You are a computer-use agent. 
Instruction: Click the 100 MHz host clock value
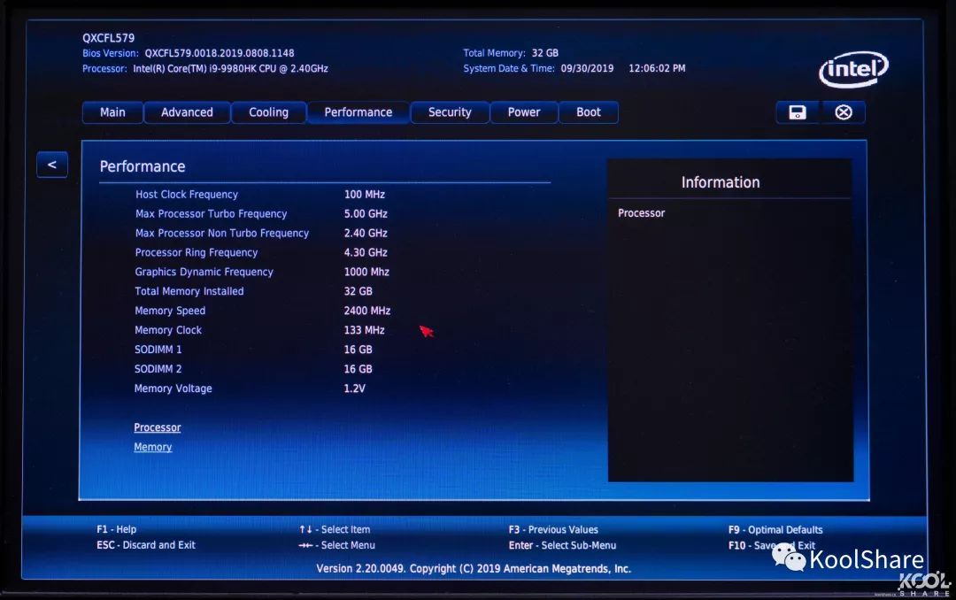coord(365,195)
